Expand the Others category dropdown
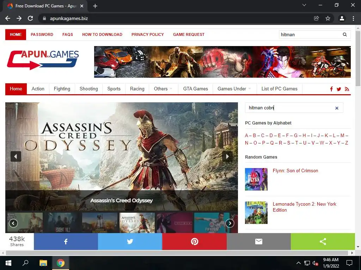Screen dimensions: 361x270 coord(163,89)
